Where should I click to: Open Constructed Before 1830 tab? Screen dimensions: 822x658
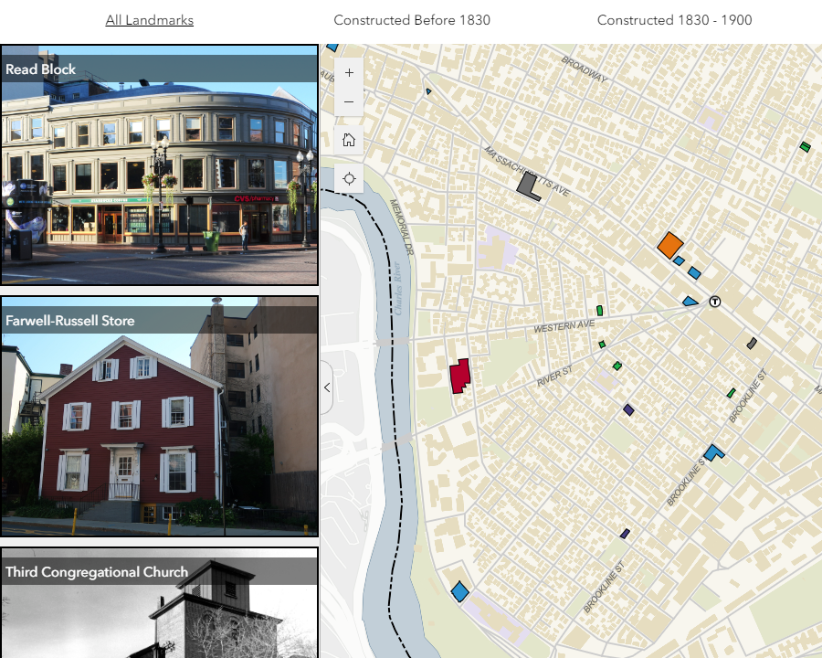point(412,20)
